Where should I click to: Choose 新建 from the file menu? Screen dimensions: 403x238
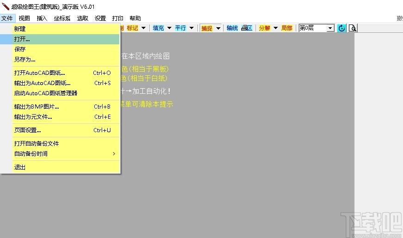pos(60,29)
